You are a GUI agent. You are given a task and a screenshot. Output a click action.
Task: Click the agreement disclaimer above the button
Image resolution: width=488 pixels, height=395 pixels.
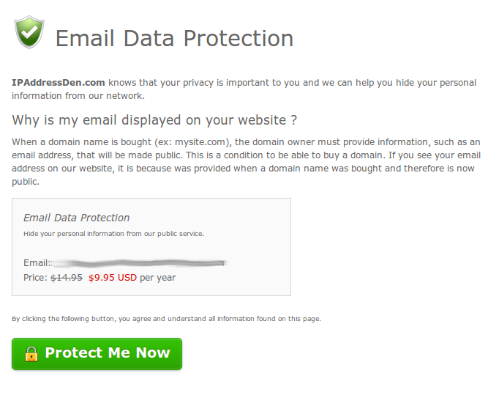coord(167,319)
